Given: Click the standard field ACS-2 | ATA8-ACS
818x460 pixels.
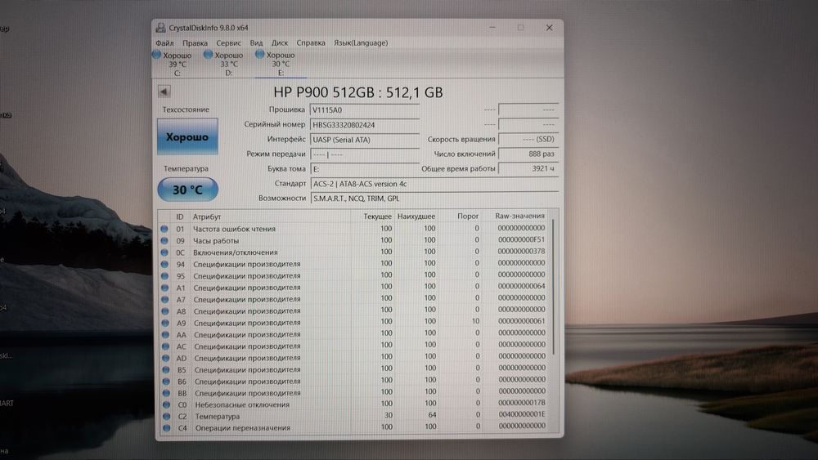Looking at the screenshot, I should coord(434,184).
